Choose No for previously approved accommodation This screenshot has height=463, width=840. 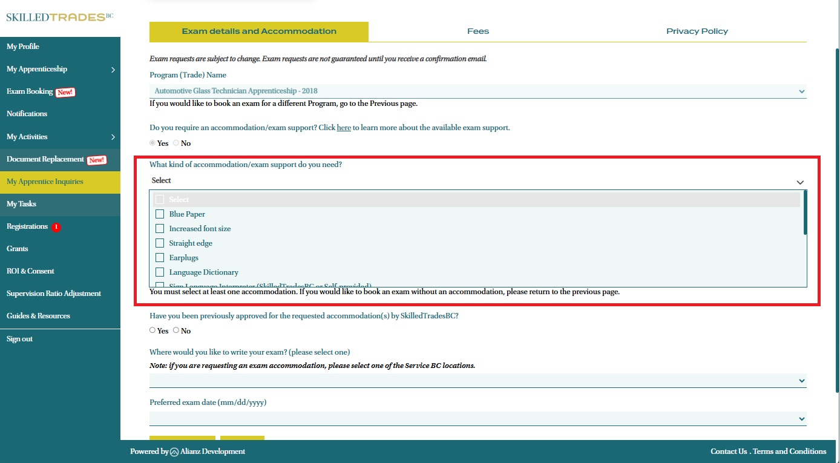coord(176,330)
